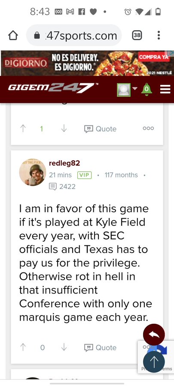Tap the browser home icon
The image size is (174, 388).
click(x=13, y=36)
